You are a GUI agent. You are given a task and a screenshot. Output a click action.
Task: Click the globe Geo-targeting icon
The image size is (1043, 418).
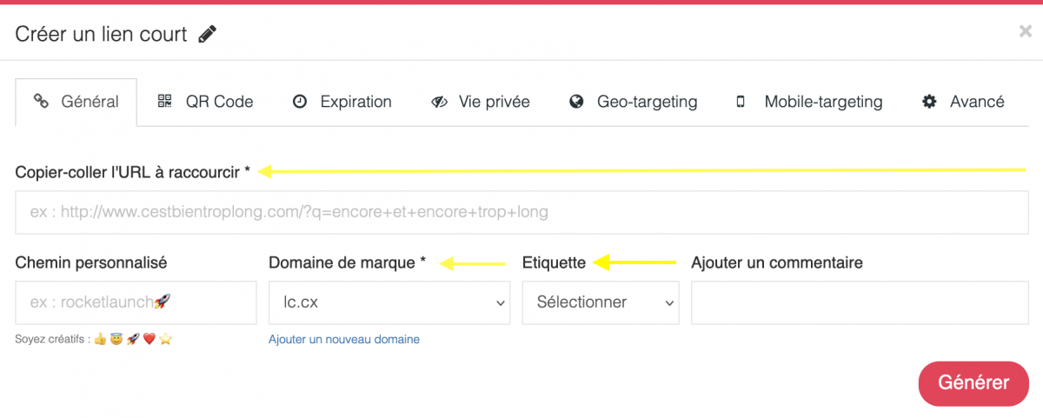click(x=576, y=102)
